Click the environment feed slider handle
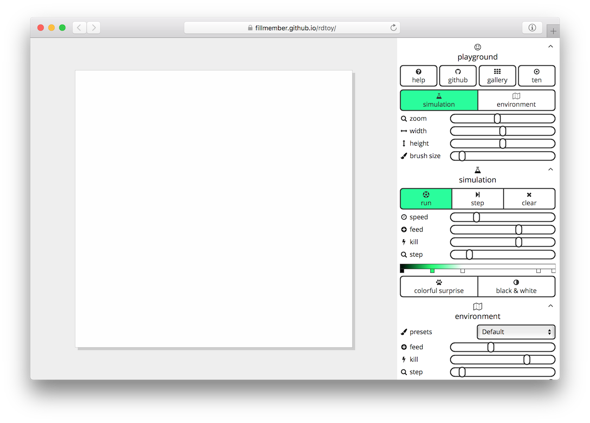 [491, 347]
